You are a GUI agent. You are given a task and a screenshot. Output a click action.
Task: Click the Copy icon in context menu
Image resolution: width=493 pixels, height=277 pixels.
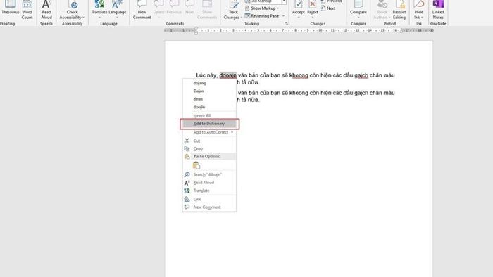[187, 149]
